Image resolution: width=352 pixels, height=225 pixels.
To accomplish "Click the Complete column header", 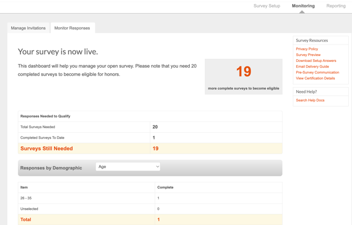I will click(165, 187).
